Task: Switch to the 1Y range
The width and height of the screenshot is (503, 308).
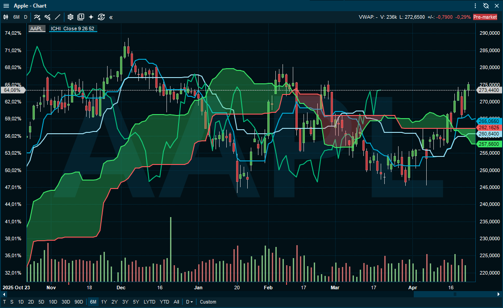Action: pyautogui.click(x=104, y=302)
